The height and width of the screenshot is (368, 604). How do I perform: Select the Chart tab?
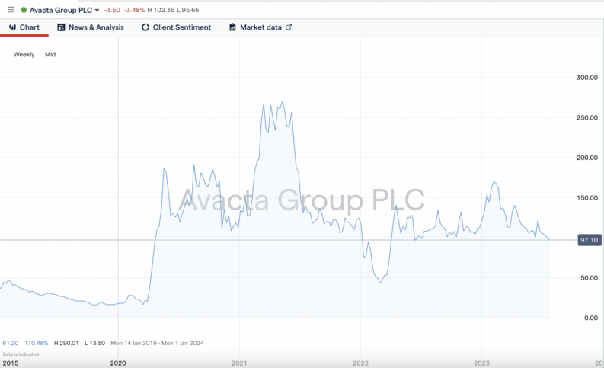(x=24, y=27)
